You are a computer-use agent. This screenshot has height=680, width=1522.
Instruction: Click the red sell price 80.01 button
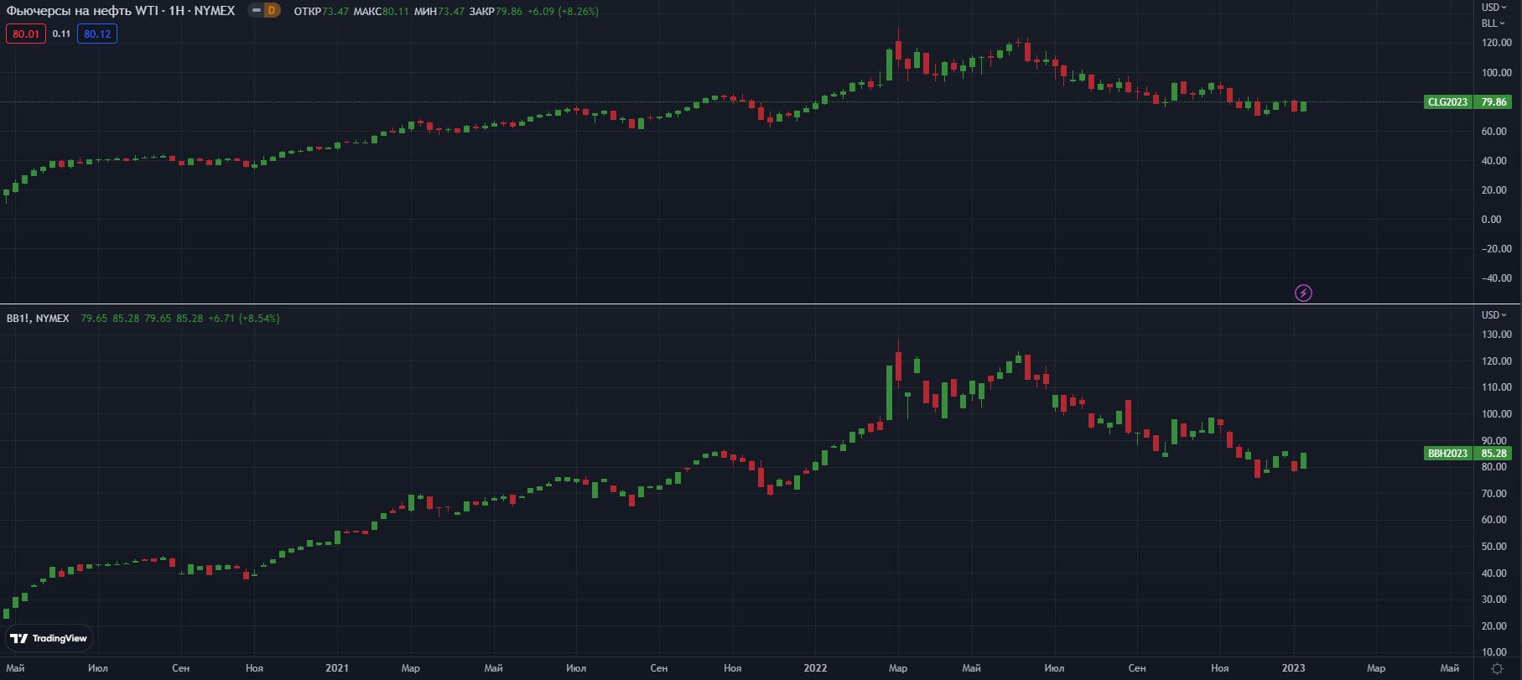click(26, 34)
